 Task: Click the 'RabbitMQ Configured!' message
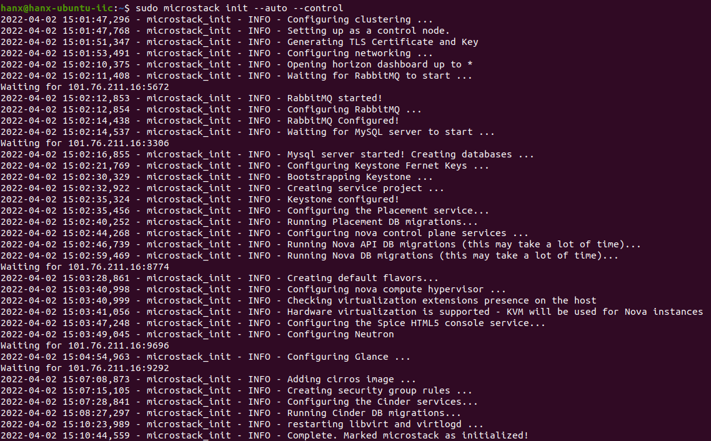coord(342,121)
